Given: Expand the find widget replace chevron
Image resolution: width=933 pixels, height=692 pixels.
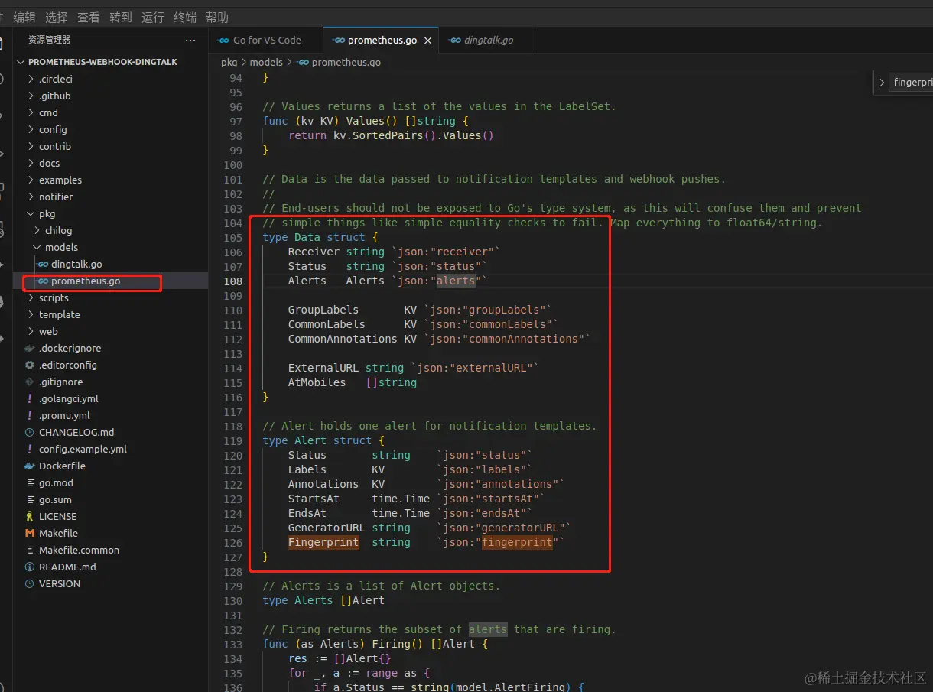Looking at the screenshot, I should point(882,83).
